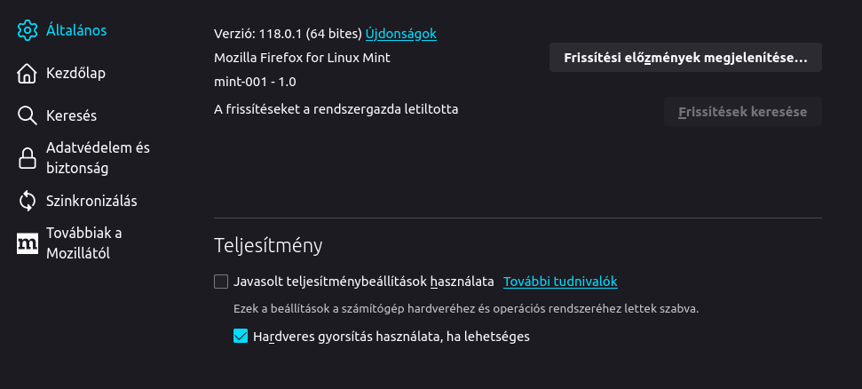Click the gear icon for Általános
The image size is (862, 389).
[x=27, y=30]
